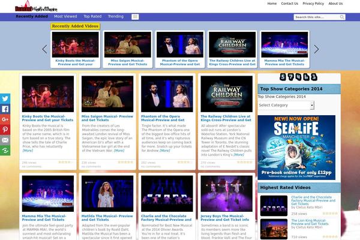The image size is (360, 240).
Task: Go to previous carousel videos arrow
Action: (45, 49)
